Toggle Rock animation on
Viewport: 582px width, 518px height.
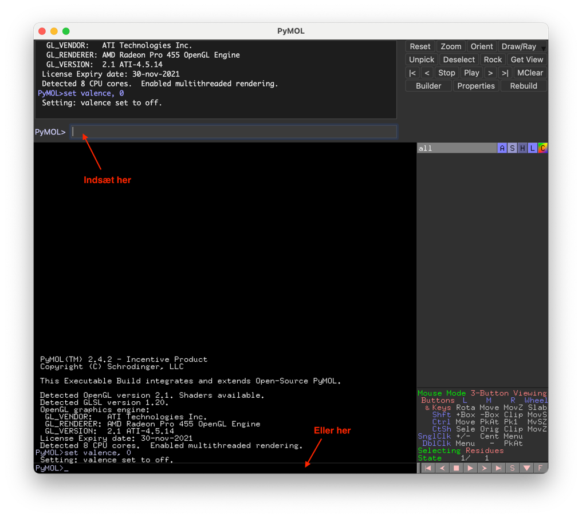(492, 60)
